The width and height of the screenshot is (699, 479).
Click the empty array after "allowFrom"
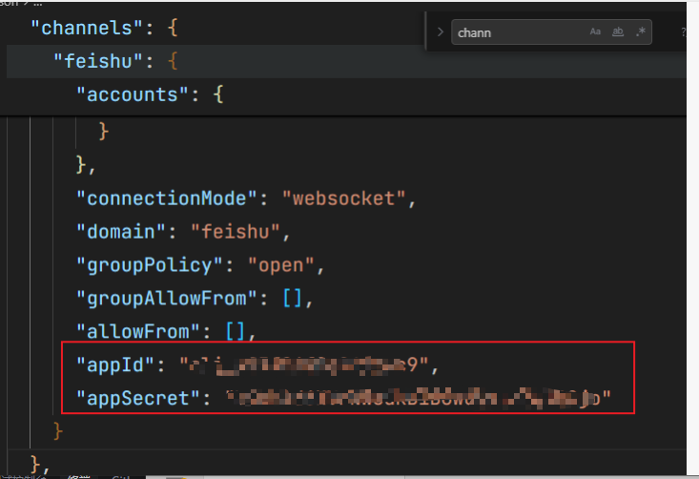tap(236, 331)
